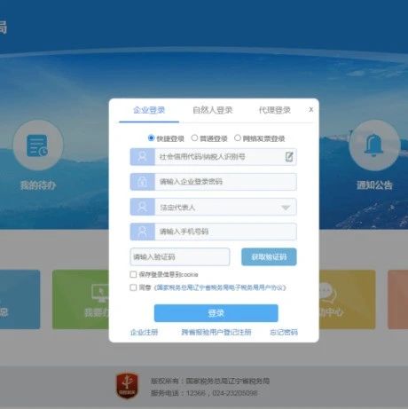Open the 忘记密码 link
The image size is (408, 409).
[284, 332]
